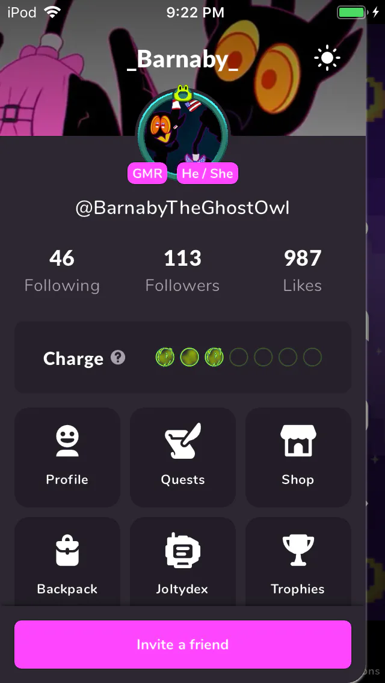Click the Charge help question mark
This screenshot has width=385, height=683.
[118, 358]
